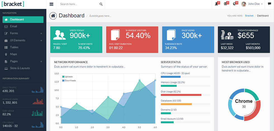
Task: Click the Maps pin icon in sidebar
Action: (x=6, y=55)
